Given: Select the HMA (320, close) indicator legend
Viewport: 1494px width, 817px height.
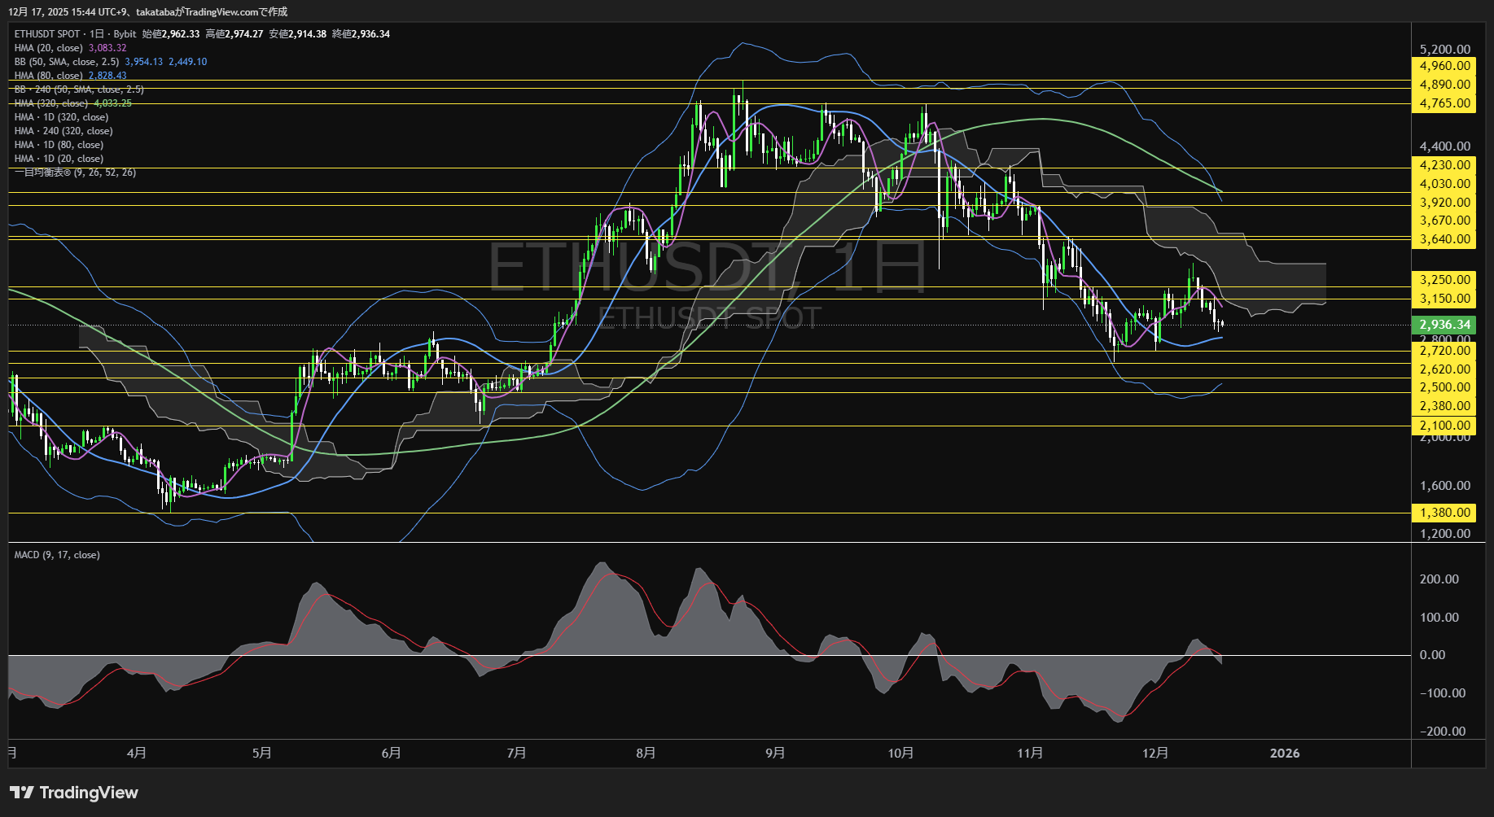Looking at the screenshot, I should click(49, 103).
